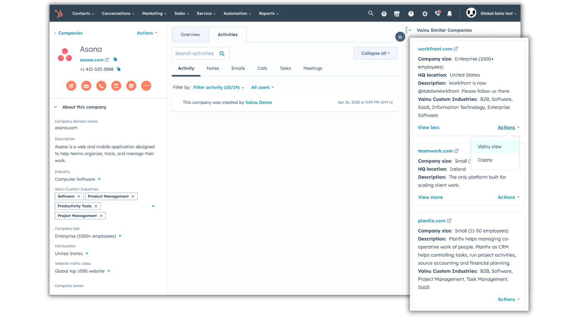Open the Collapse all dropdown
Screen dimensions: 563x317
[x=375, y=53]
